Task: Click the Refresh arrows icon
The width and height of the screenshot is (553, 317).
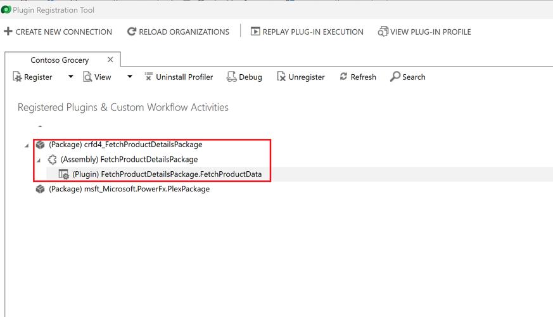Action: coord(343,76)
